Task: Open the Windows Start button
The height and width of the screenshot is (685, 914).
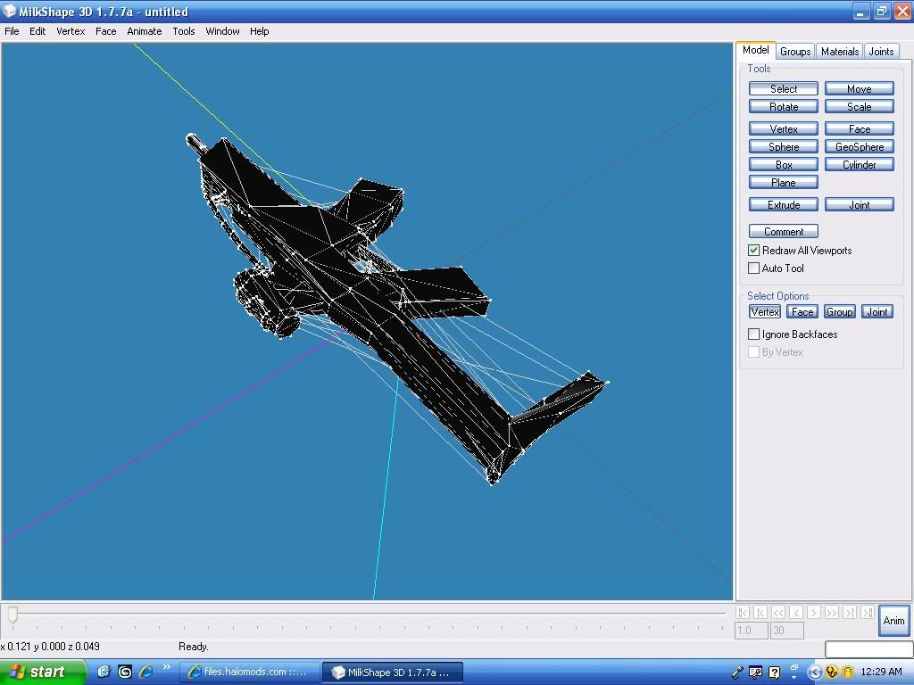Action: click(43, 673)
